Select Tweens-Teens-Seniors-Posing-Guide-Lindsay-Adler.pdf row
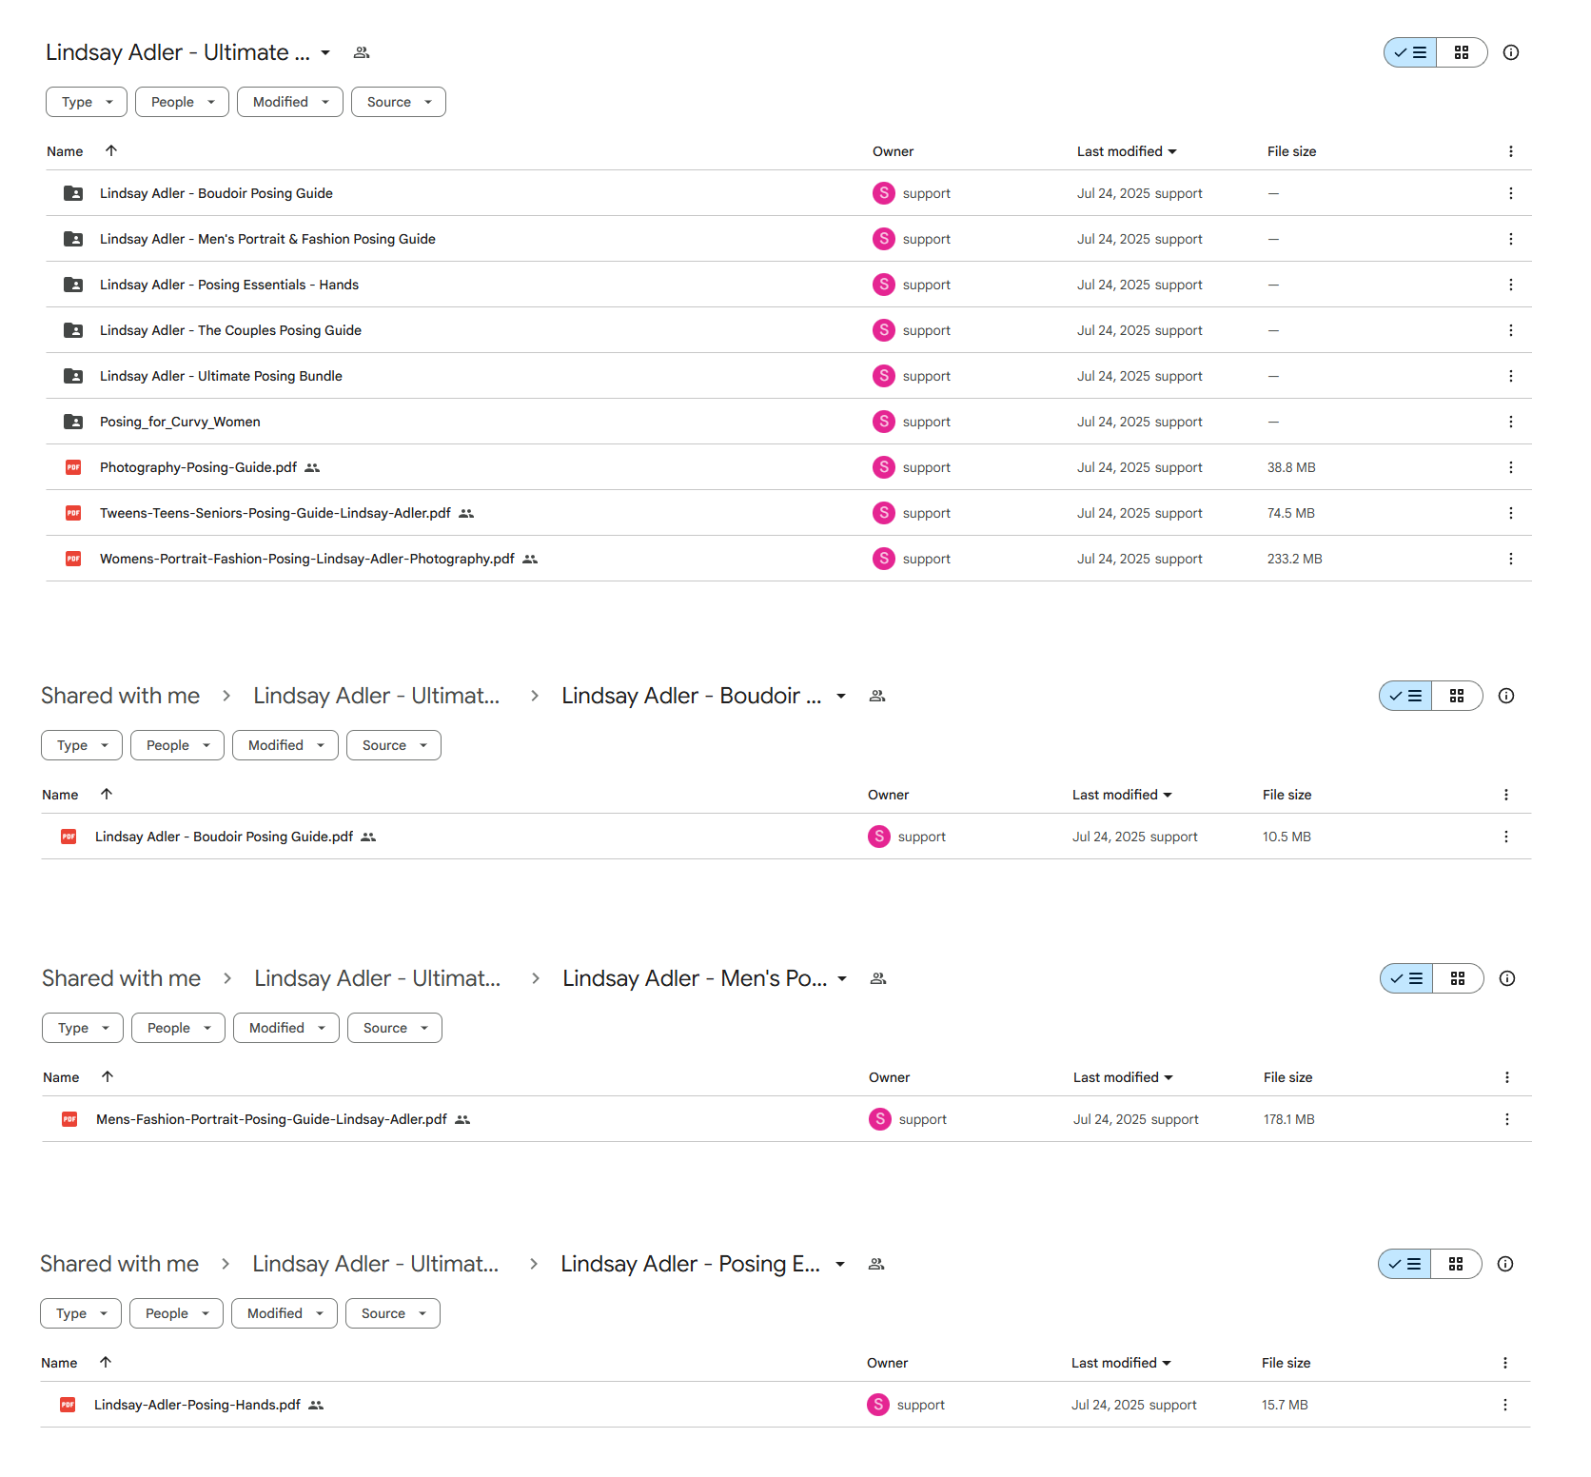The image size is (1591, 1477). (788, 513)
